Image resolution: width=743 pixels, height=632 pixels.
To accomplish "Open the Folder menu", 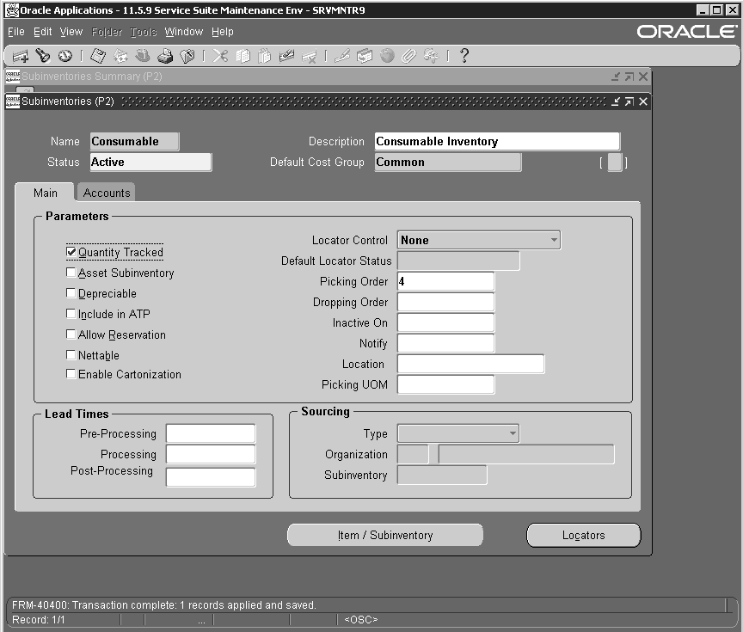I will pos(107,32).
